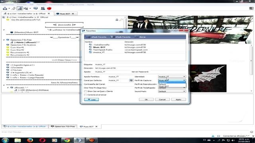Collapse zlRosseLL channel under Area de Administradores
Viewport: 255px width, 143px height.
click(8, 87)
